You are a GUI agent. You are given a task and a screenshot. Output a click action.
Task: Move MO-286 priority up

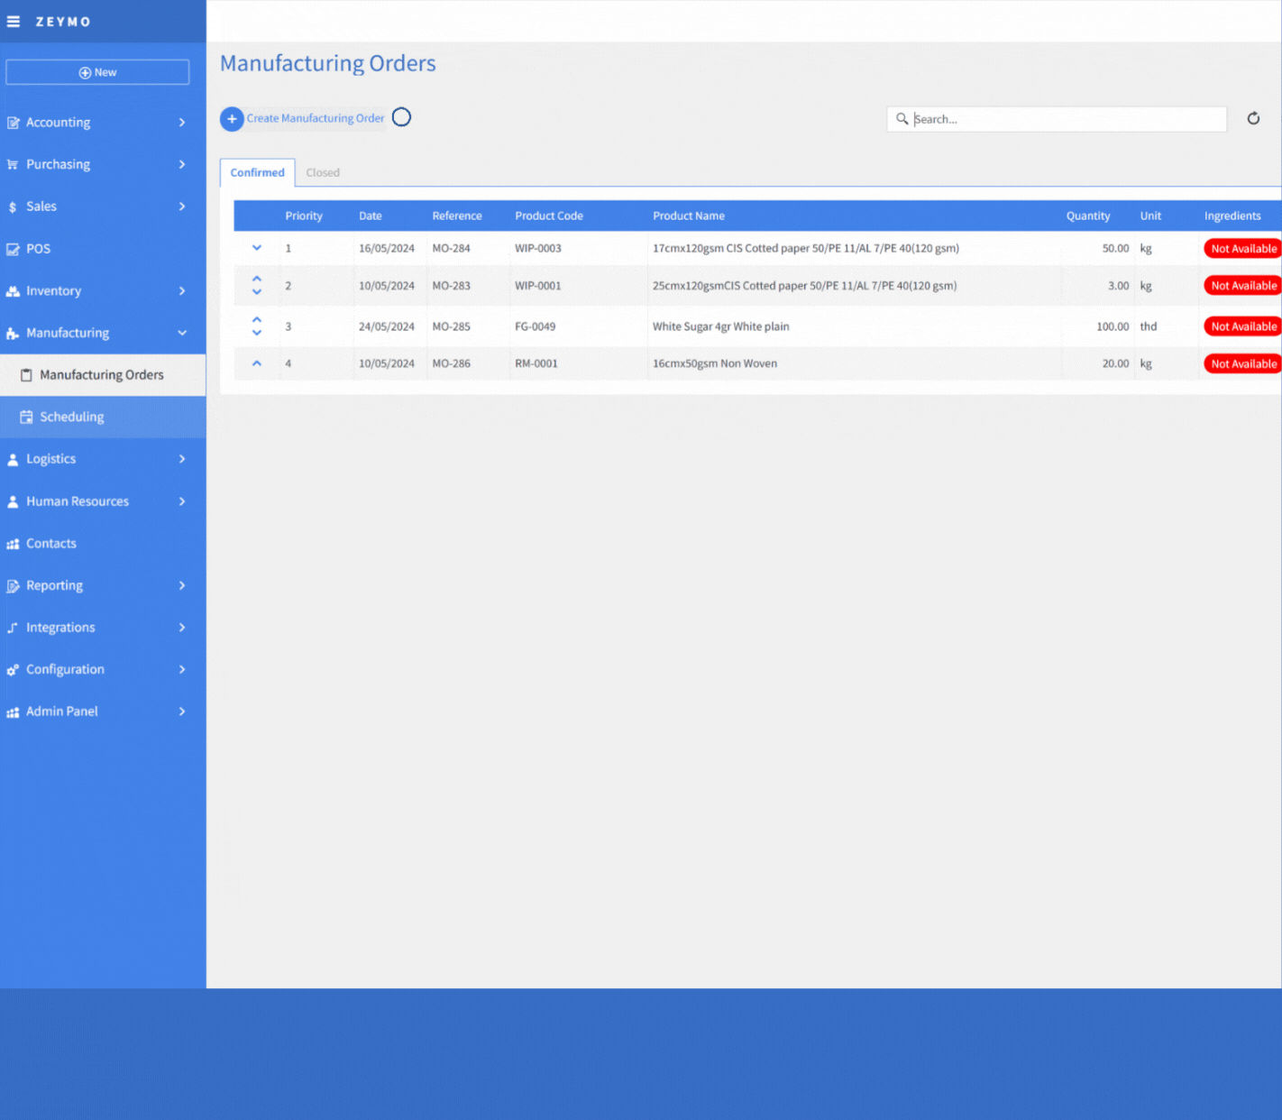pyautogui.click(x=257, y=363)
